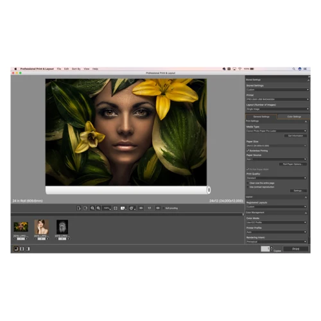This screenshot has height=321, width=321.
Task: Collapse the Layout section
Action: tap(306, 197)
